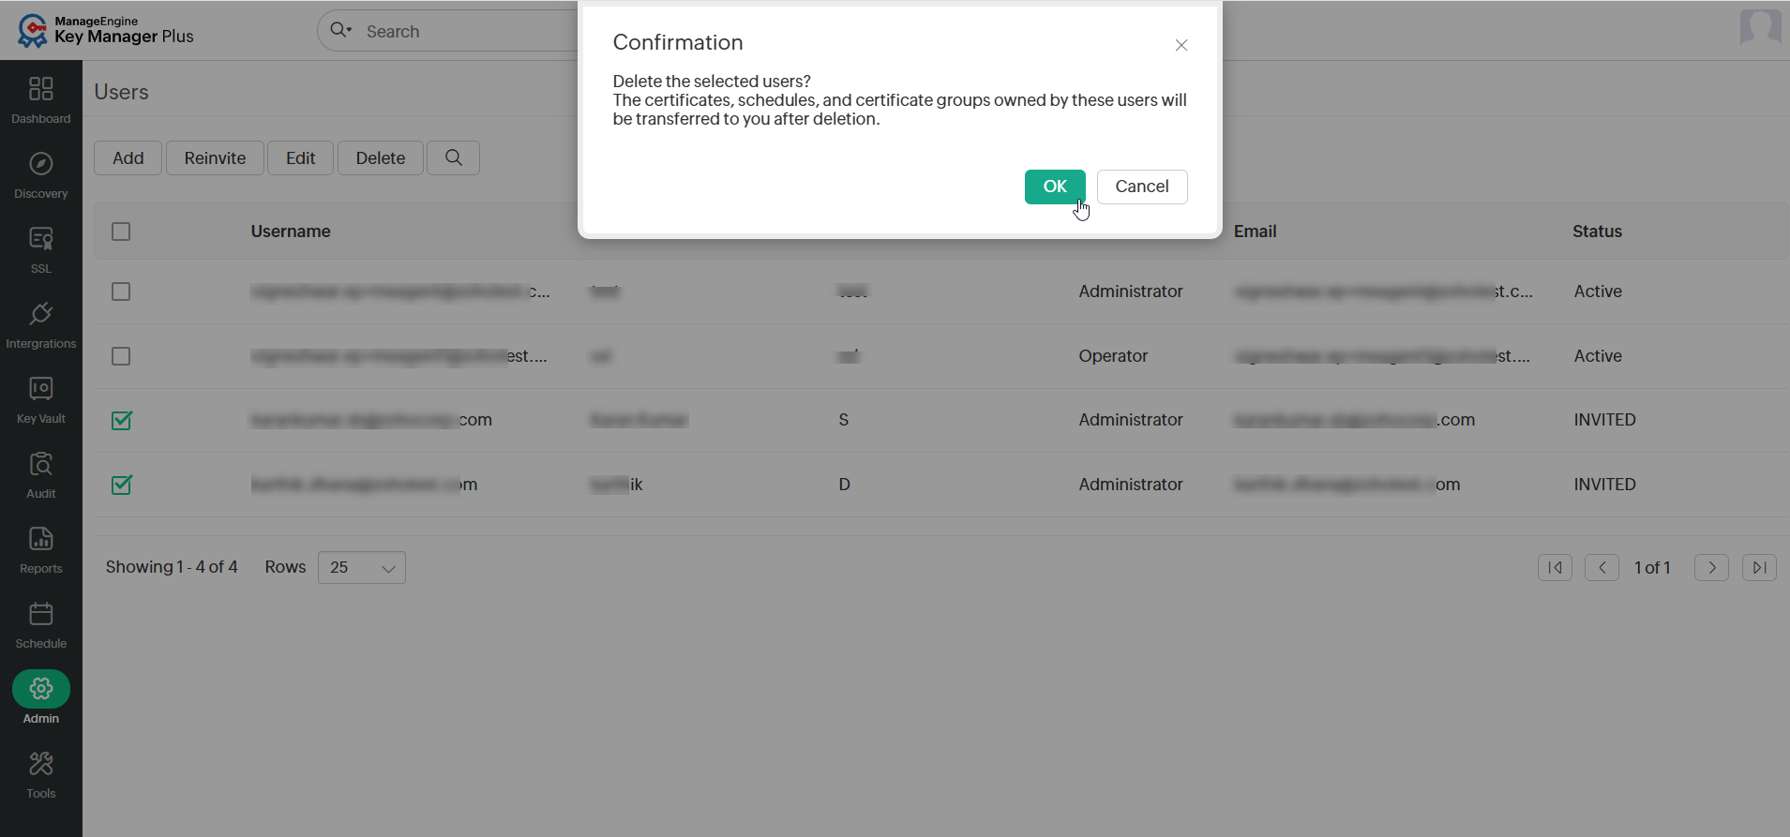The width and height of the screenshot is (1790, 837).
Task: Sort by the Status column header
Action: click(1597, 232)
